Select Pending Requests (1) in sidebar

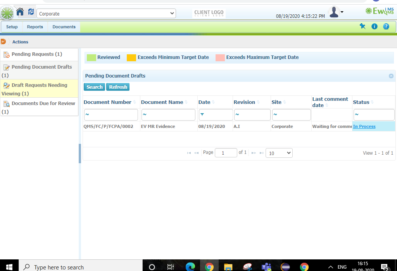[x=39, y=54]
